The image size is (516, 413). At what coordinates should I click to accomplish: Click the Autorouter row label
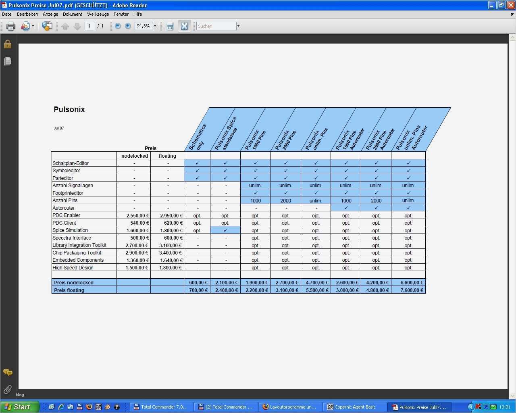point(64,208)
